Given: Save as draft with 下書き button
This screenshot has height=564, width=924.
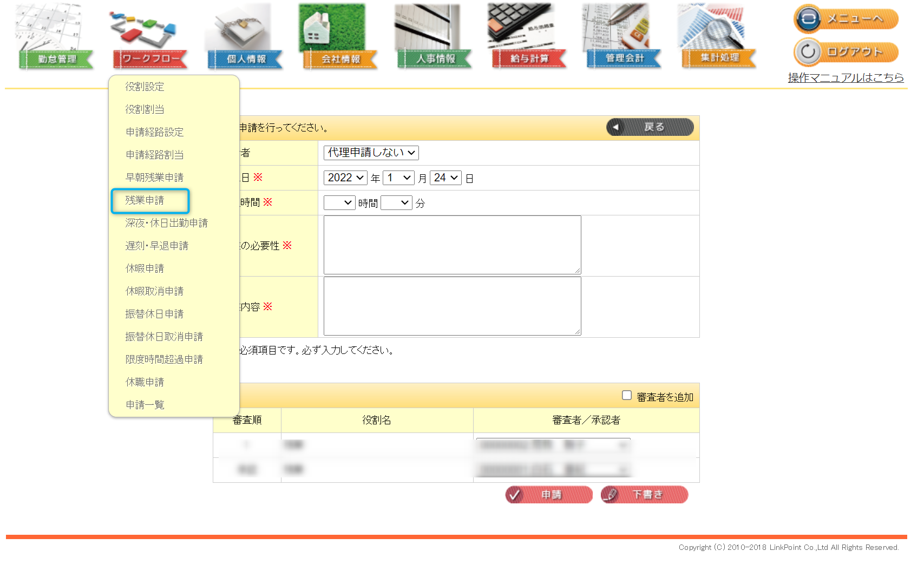Looking at the screenshot, I should [x=644, y=495].
